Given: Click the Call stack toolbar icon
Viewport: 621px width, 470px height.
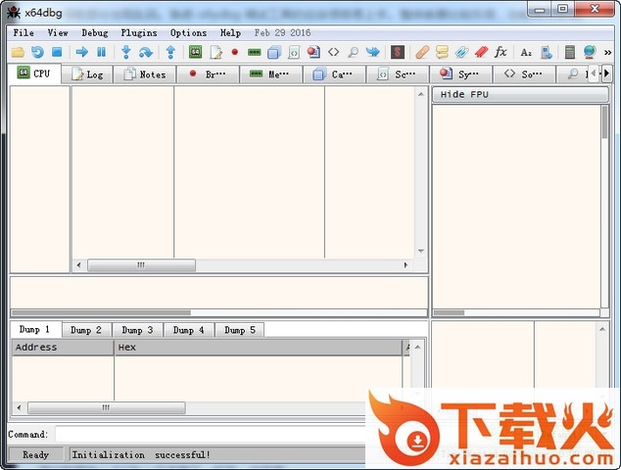Looking at the screenshot, I should pyautogui.click(x=274, y=52).
